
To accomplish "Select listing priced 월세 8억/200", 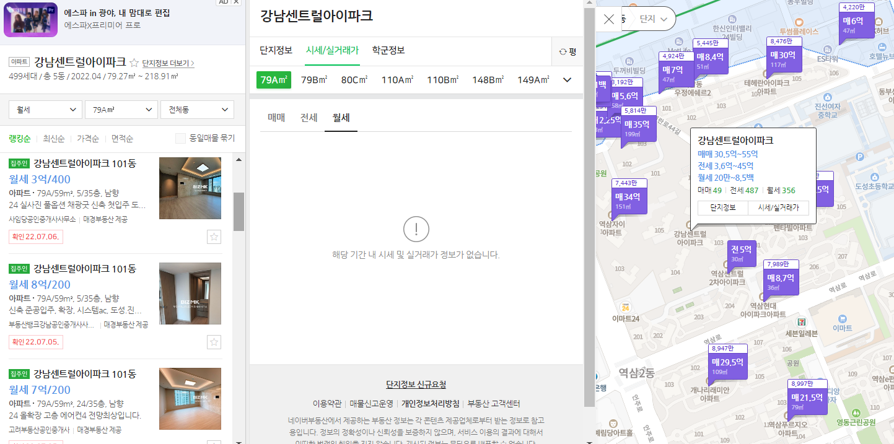I will point(40,285).
